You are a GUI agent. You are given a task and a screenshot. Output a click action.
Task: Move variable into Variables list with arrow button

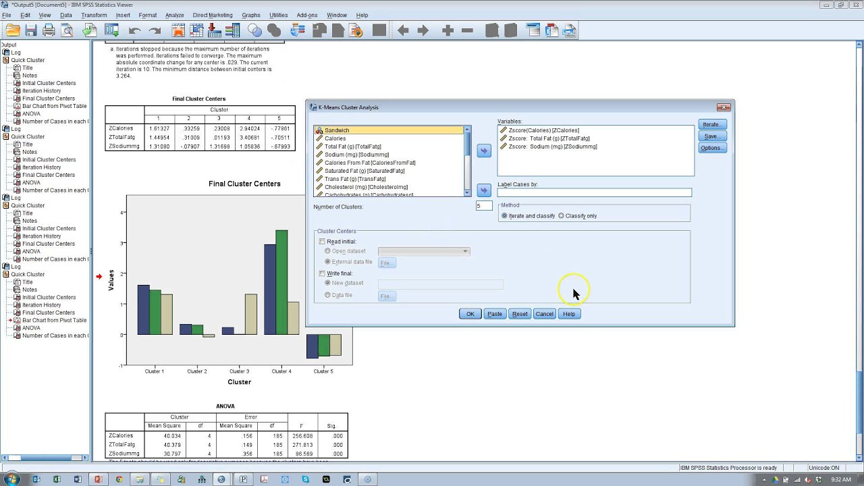(x=483, y=151)
